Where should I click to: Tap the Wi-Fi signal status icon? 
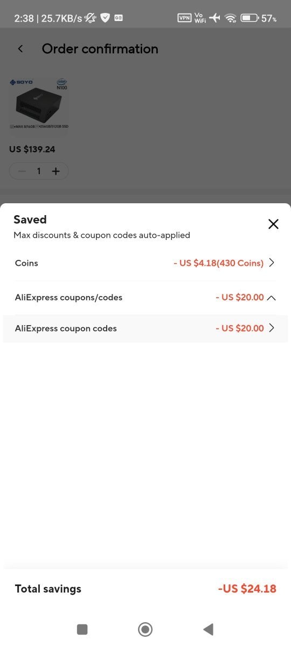coord(231,18)
